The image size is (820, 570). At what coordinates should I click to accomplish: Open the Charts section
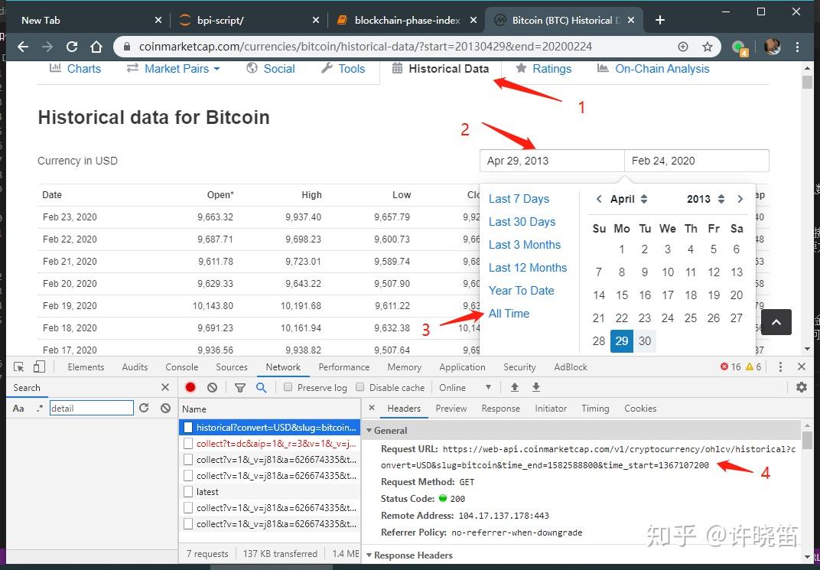tap(75, 69)
